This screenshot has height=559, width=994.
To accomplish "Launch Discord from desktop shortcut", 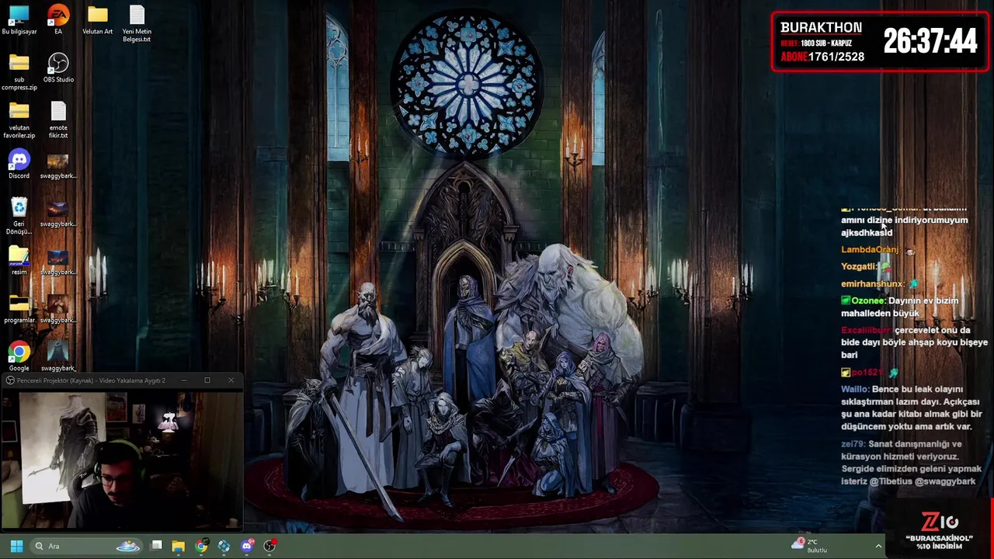I will pyautogui.click(x=19, y=165).
